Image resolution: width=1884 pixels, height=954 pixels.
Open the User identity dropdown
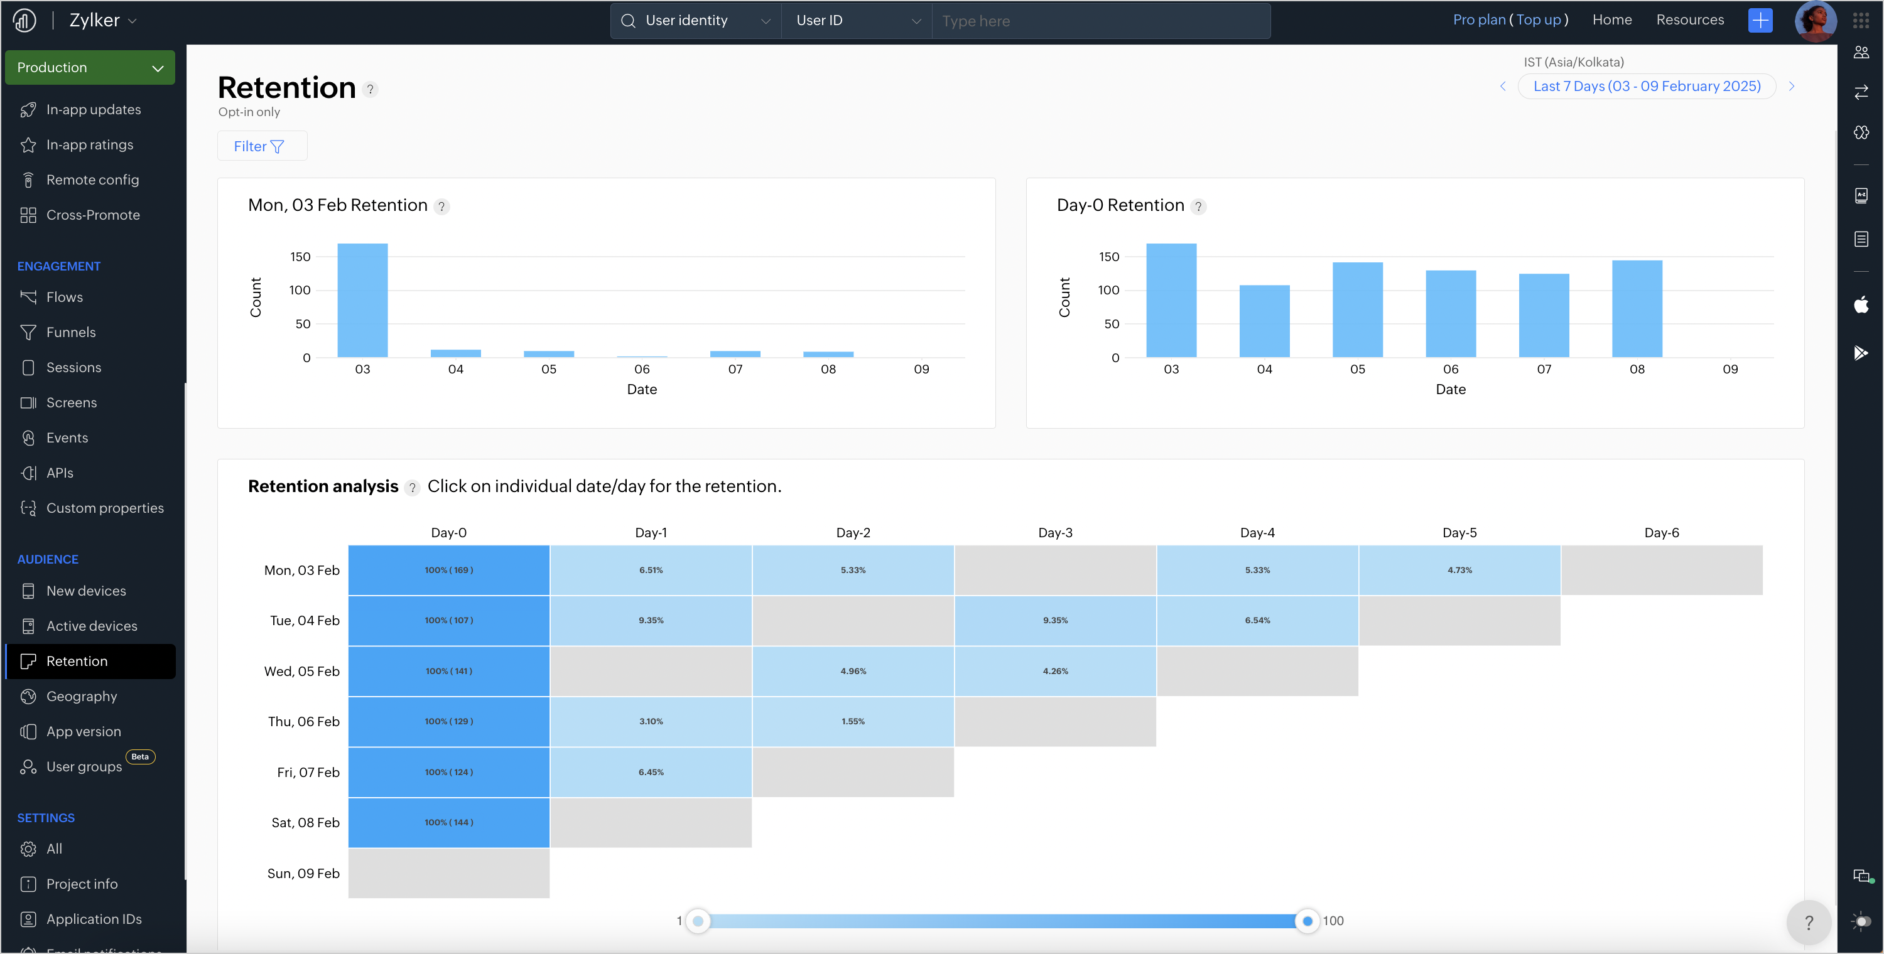click(x=696, y=21)
